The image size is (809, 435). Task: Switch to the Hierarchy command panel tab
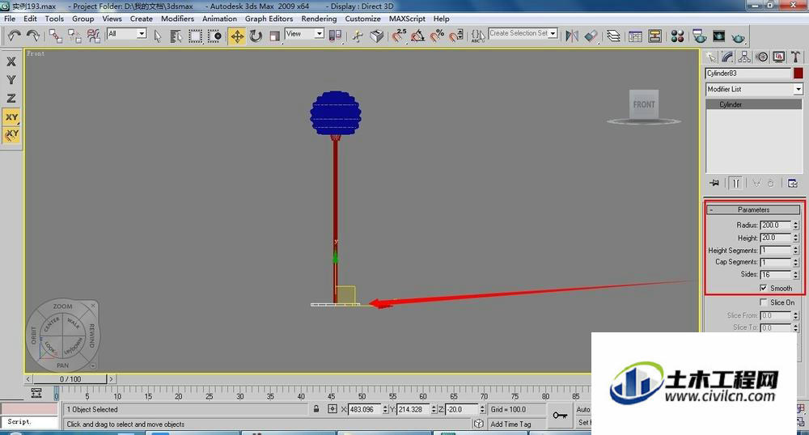tap(744, 57)
